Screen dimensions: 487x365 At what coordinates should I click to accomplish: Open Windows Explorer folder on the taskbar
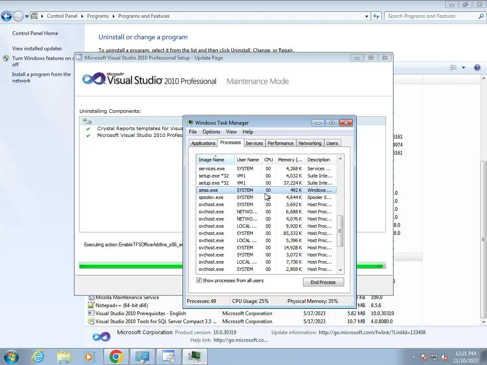click(64, 357)
